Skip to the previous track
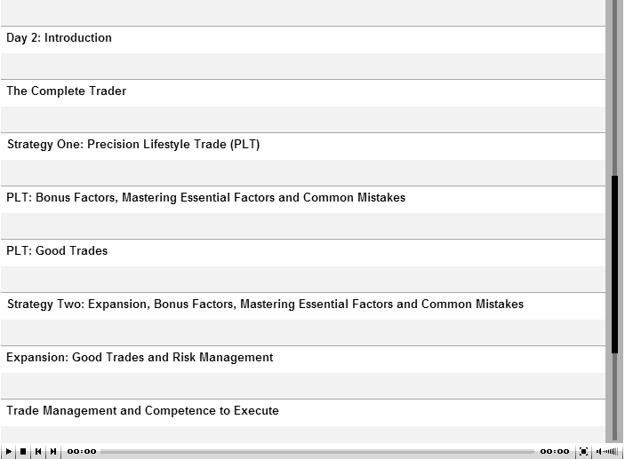625x459 pixels. pos(38,451)
